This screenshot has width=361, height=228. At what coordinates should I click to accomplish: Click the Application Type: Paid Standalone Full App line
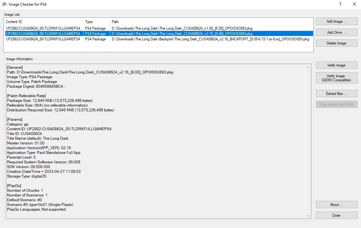44,153
